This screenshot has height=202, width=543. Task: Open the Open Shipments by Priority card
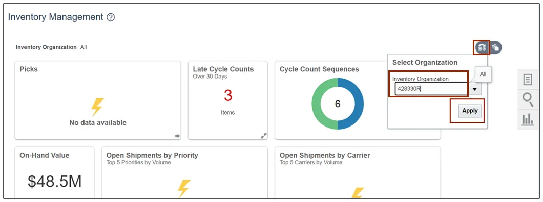[184, 172]
